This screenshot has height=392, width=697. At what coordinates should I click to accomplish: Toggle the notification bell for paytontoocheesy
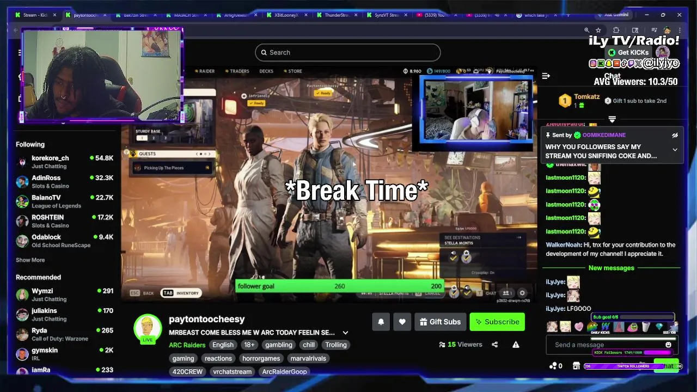click(381, 322)
